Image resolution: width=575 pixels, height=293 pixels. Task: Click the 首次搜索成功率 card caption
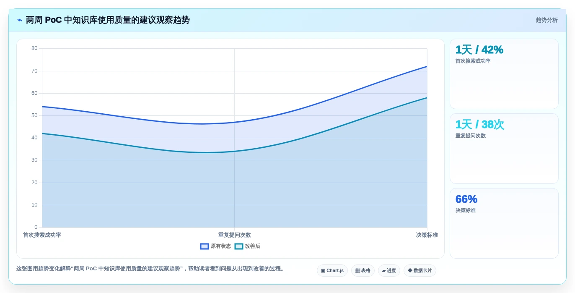coord(473,61)
